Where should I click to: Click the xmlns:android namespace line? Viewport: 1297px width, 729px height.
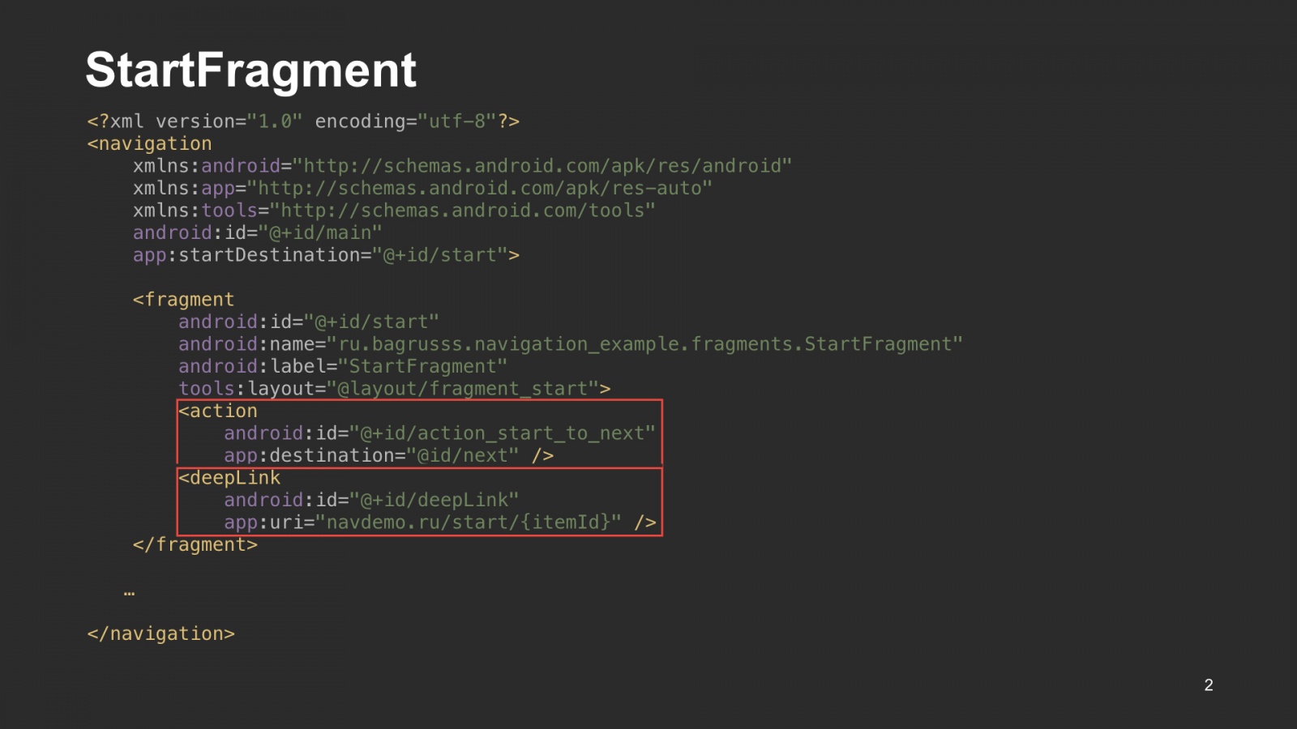pos(462,166)
